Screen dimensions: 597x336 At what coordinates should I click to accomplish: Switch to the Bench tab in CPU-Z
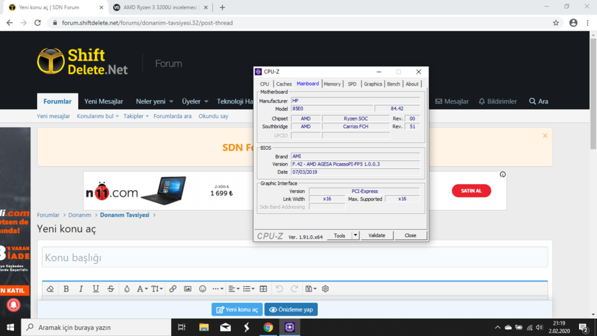coord(393,84)
